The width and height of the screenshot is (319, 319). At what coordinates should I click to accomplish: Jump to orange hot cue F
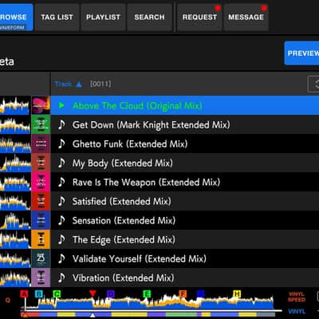pyautogui.click(x=183, y=294)
